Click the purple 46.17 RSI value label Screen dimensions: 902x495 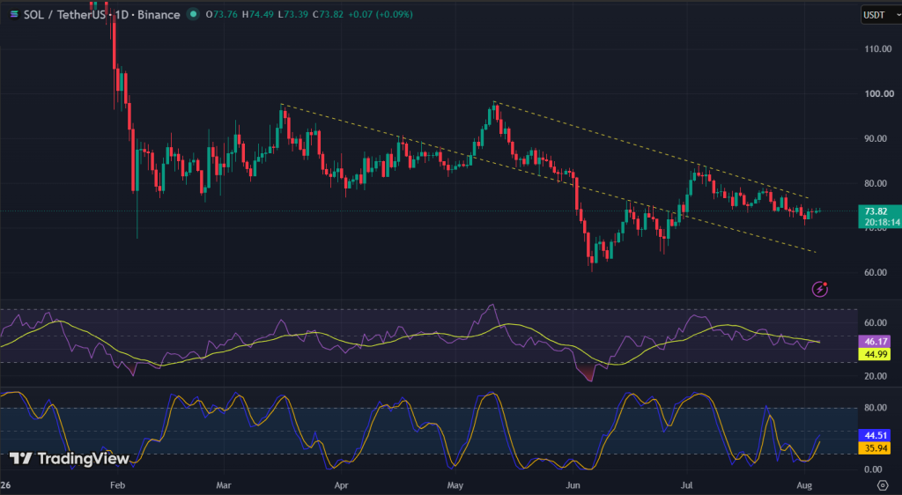pos(875,342)
